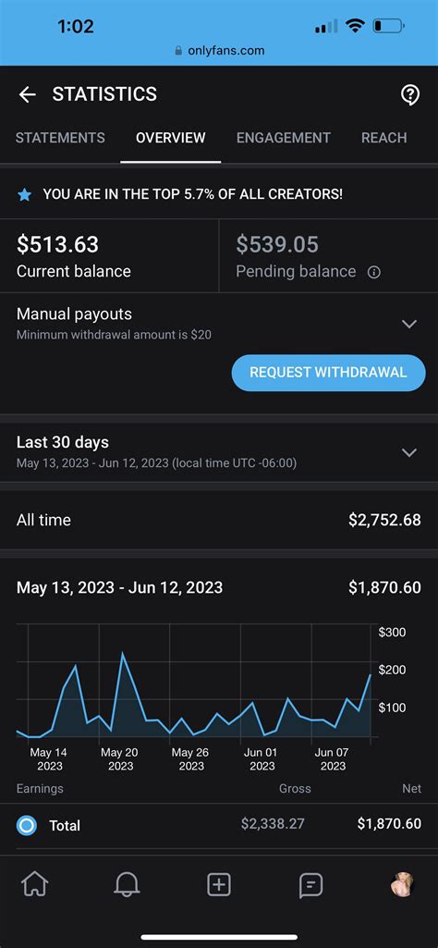Open the help question mark icon
Viewport: 438px width, 948px height.
point(410,95)
